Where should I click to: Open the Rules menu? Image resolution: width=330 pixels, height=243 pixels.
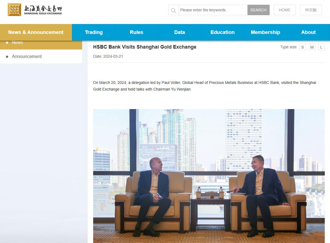136,32
